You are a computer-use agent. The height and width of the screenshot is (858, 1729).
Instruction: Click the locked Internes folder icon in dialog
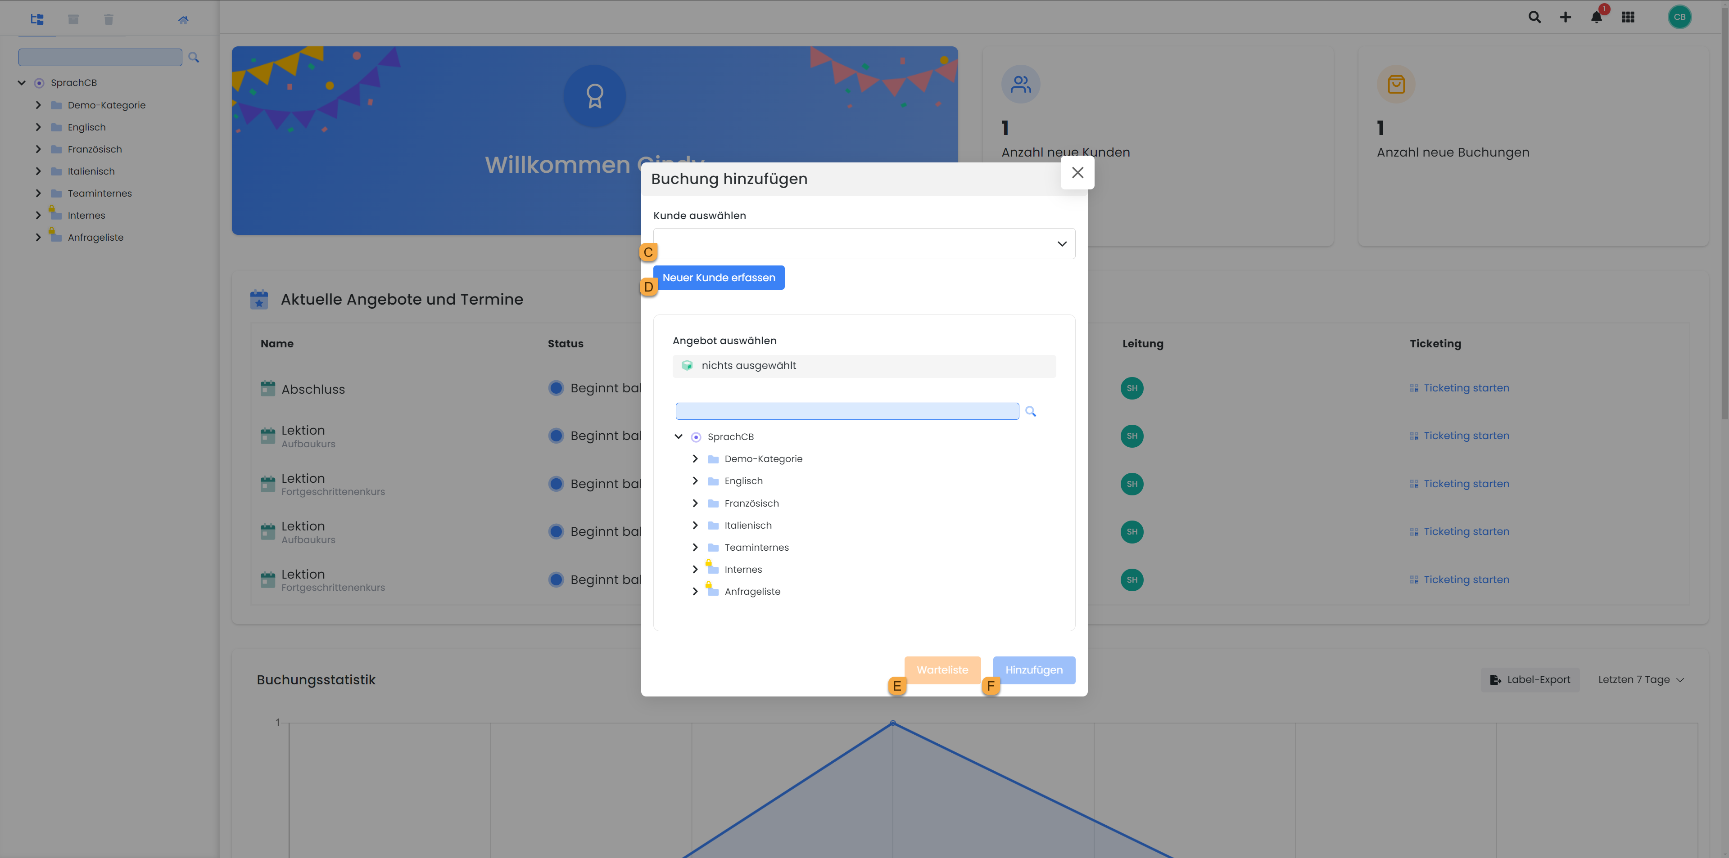pyautogui.click(x=712, y=567)
